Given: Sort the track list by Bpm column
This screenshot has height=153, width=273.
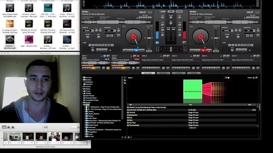Looking at the screenshot, I should click(x=252, y=105).
